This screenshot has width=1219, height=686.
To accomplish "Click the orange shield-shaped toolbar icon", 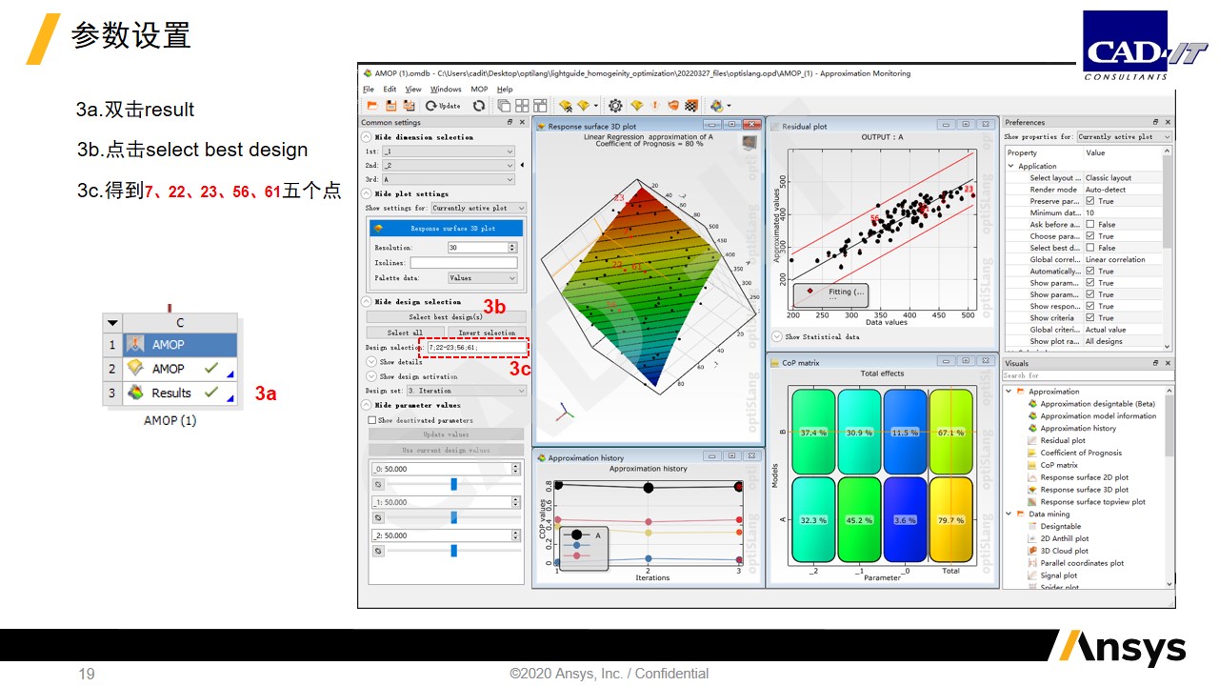I will 673,106.
